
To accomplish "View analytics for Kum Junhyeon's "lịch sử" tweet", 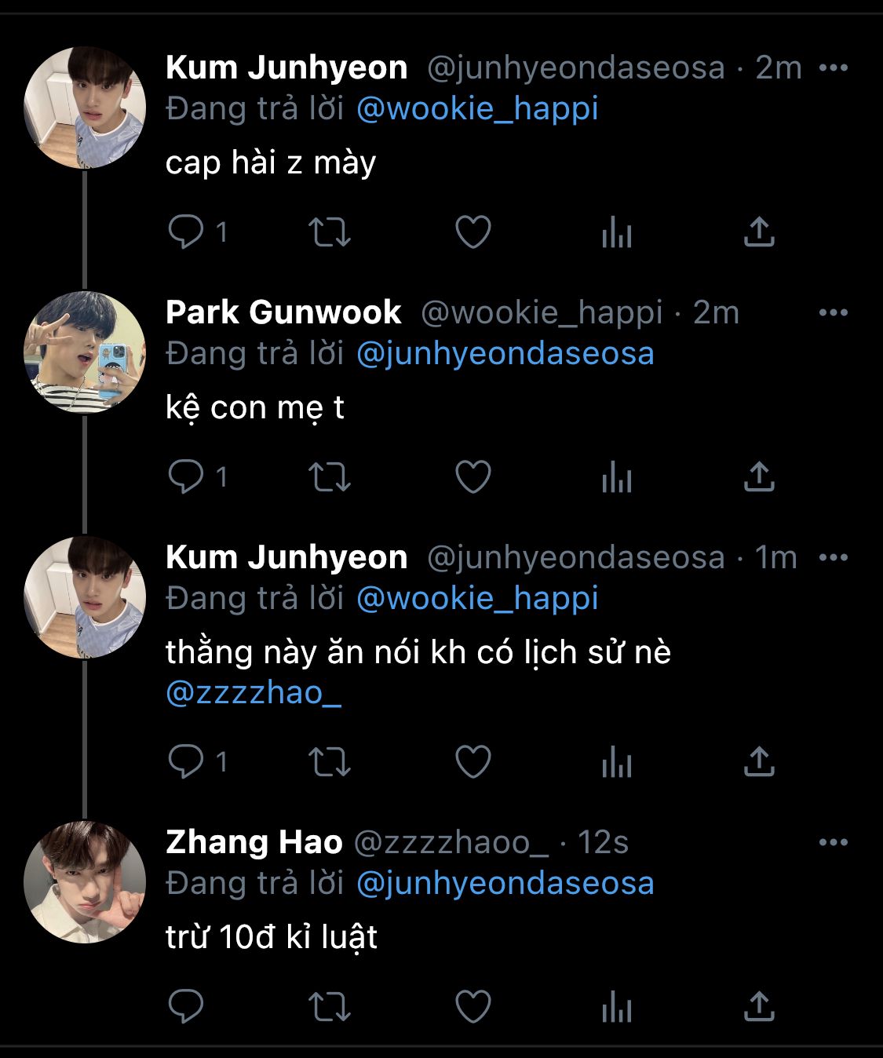I will tap(617, 762).
